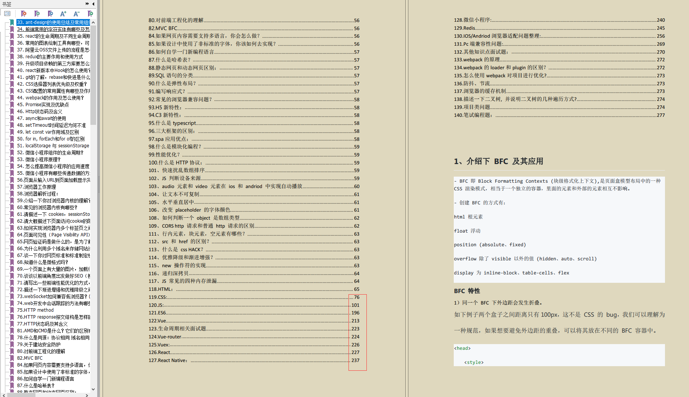Go to TOC entry '119.CSS:'
The image size is (689, 397).
point(254,297)
